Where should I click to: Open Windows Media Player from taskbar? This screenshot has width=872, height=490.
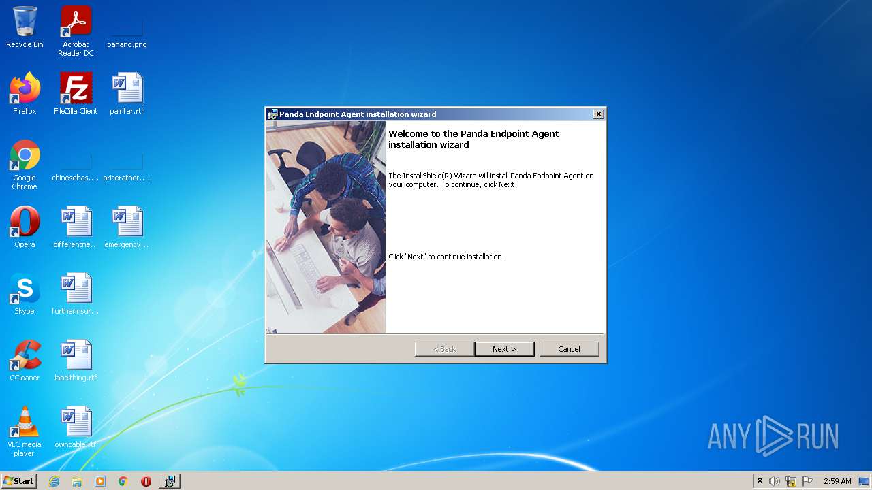pyautogui.click(x=100, y=481)
